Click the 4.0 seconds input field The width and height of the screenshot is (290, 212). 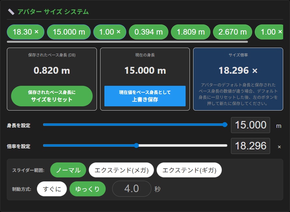[x=132, y=189]
